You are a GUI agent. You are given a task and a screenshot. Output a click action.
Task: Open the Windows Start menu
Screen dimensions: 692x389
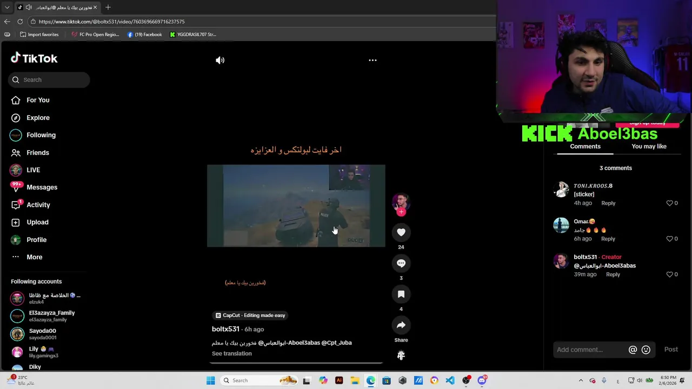(210, 380)
